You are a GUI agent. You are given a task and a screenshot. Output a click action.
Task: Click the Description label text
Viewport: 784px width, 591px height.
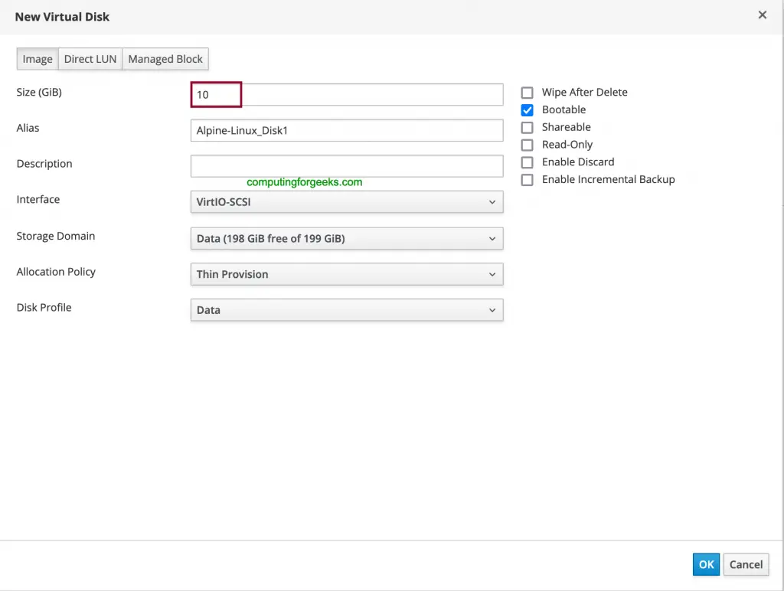(44, 164)
